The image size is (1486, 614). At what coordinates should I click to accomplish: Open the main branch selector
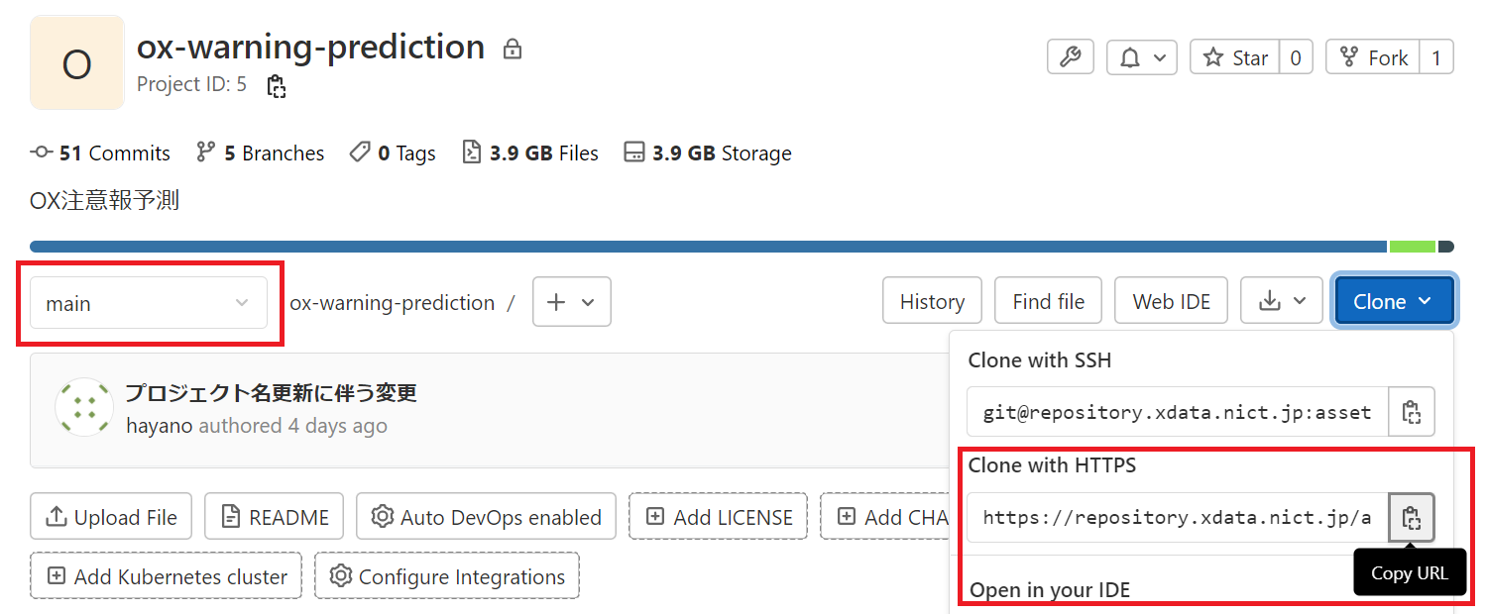point(149,303)
